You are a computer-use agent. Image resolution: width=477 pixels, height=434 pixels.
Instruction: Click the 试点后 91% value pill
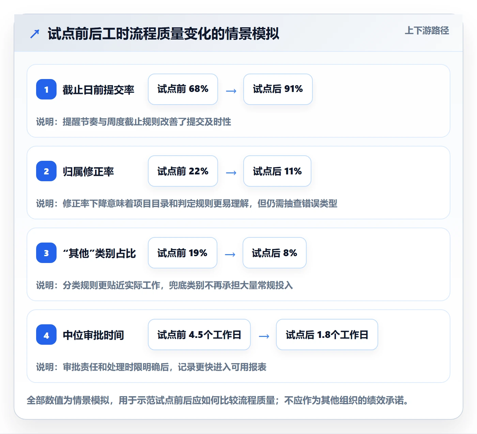[278, 89]
